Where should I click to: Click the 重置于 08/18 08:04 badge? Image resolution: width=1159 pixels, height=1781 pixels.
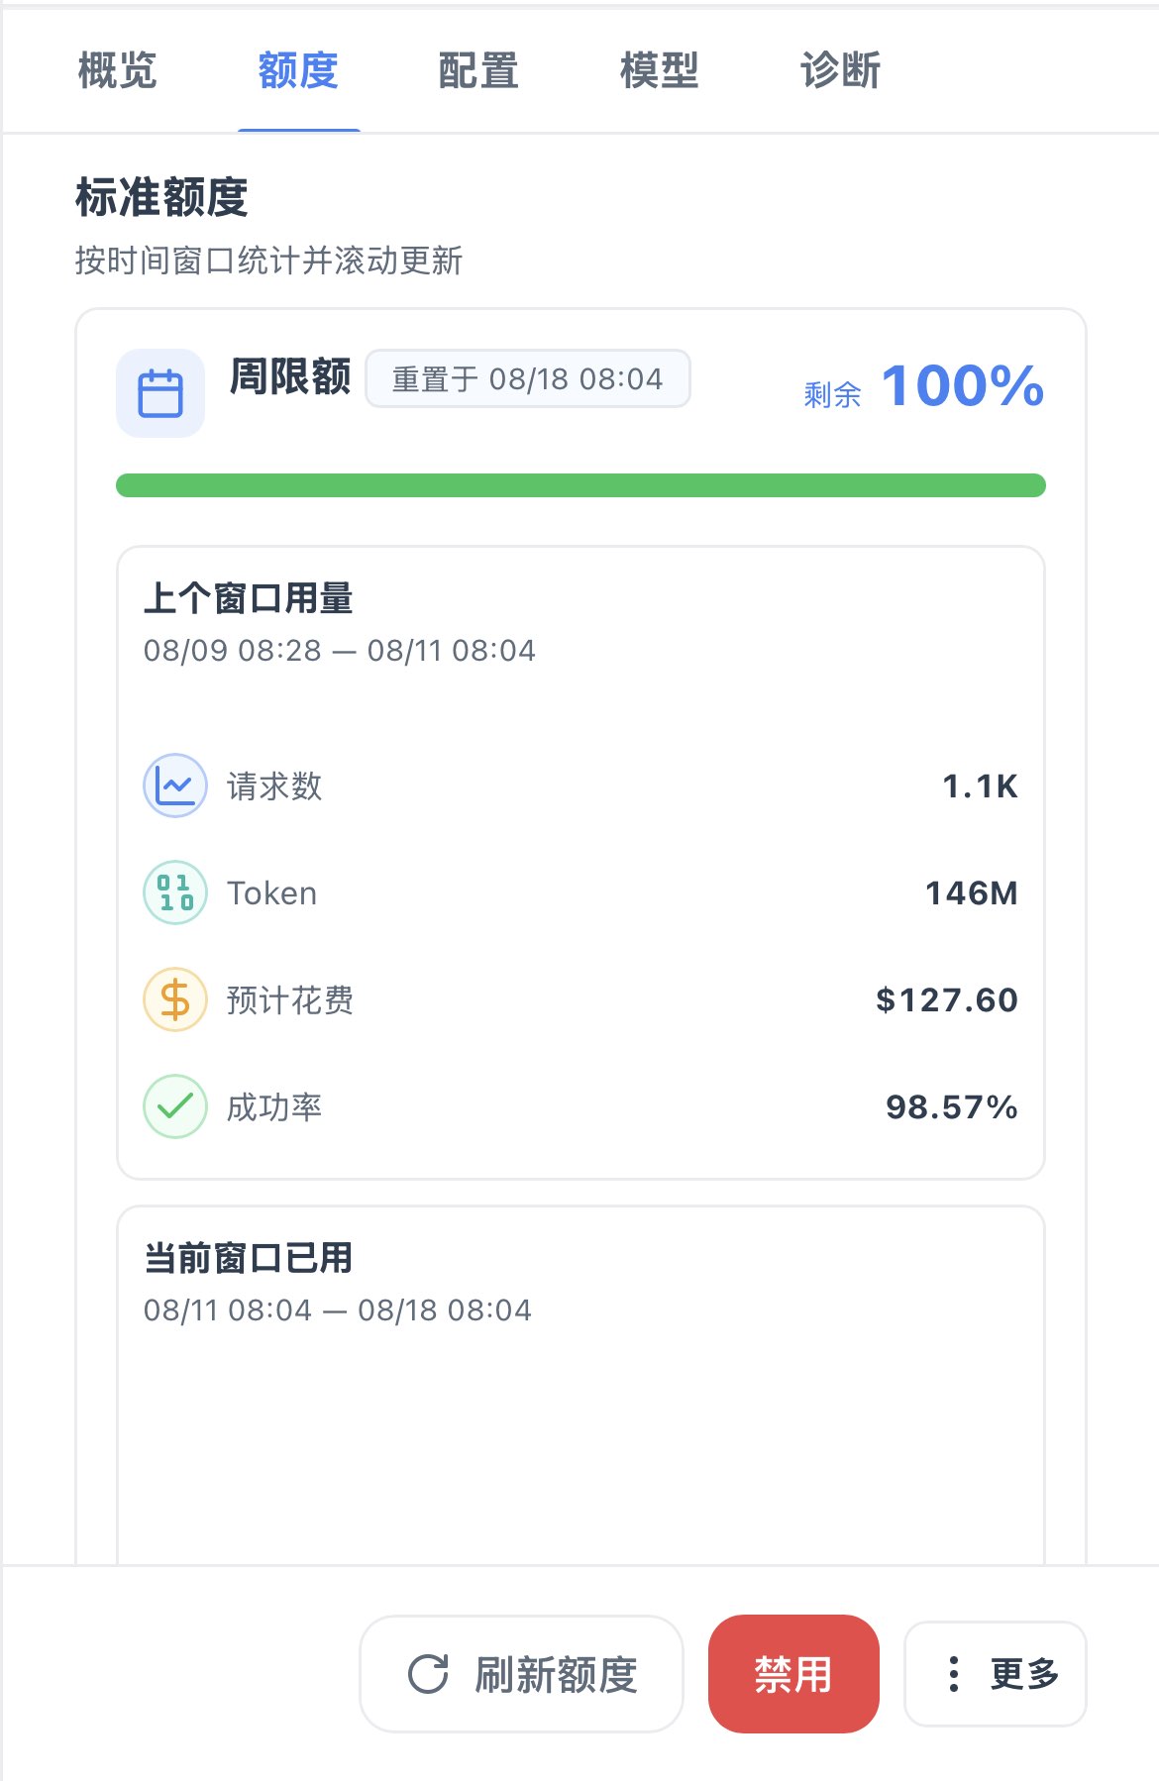(x=528, y=378)
